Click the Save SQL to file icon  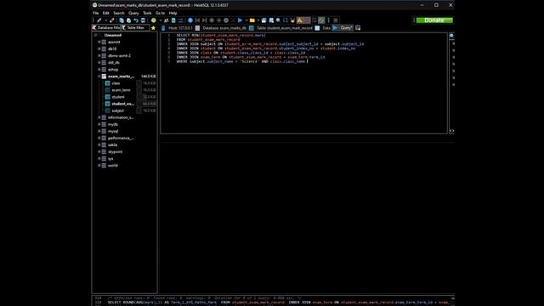point(263,20)
